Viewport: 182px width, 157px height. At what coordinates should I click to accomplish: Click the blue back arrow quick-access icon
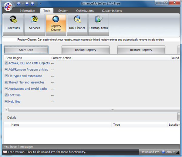[27, 4]
